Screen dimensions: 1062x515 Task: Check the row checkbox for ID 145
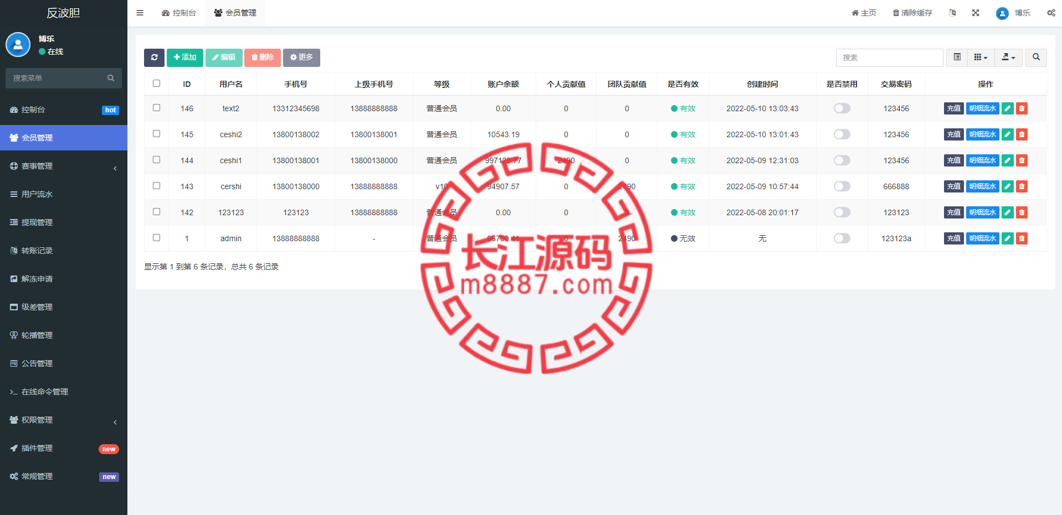click(157, 134)
